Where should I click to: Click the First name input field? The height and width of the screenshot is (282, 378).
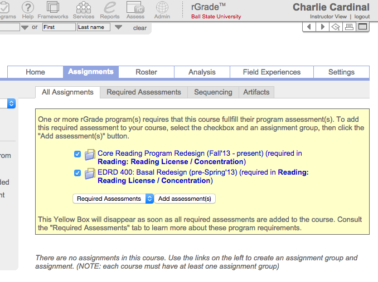click(x=59, y=27)
